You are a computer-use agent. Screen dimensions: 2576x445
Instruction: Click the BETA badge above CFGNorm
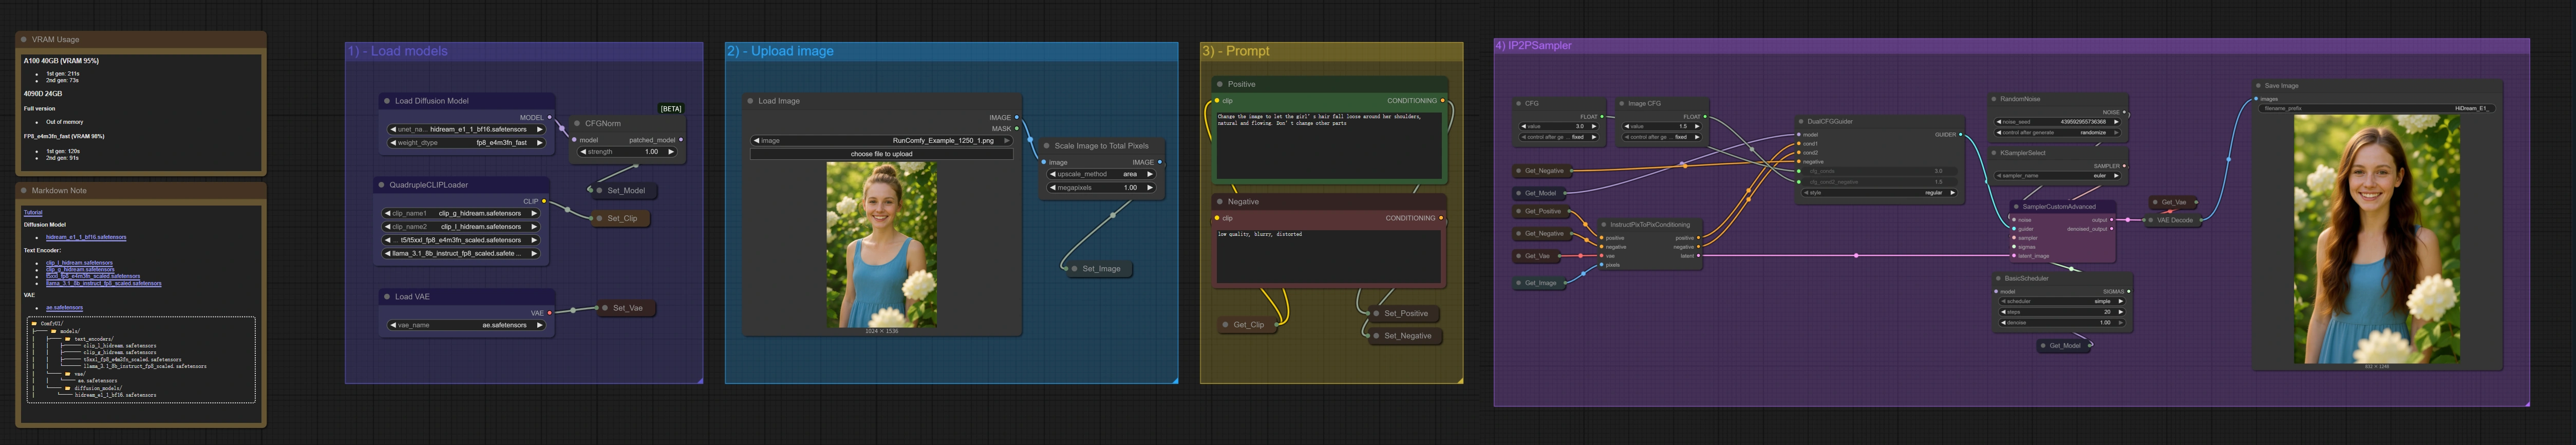671,109
